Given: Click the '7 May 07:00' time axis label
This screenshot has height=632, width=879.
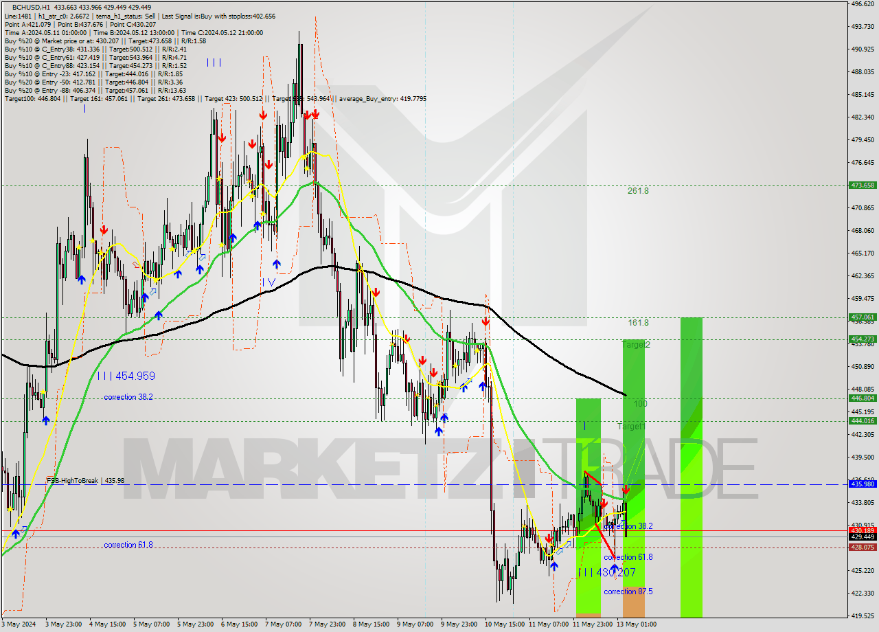Looking at the screenshot, I should tap(283, 624).
